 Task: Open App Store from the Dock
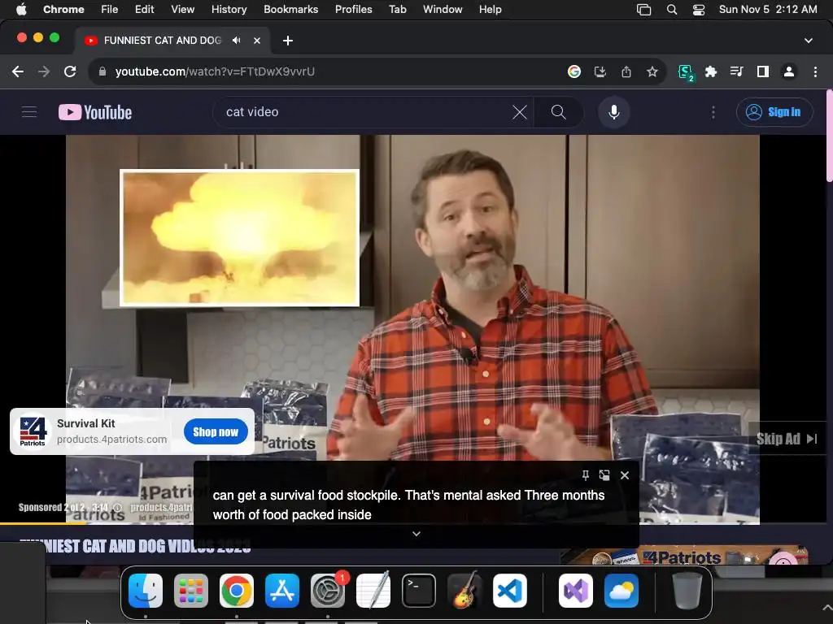coord(282,591)
